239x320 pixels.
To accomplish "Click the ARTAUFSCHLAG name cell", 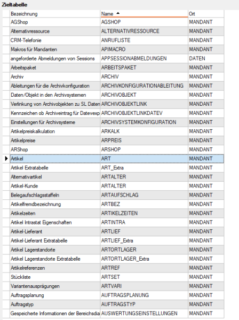I will 144,195.
